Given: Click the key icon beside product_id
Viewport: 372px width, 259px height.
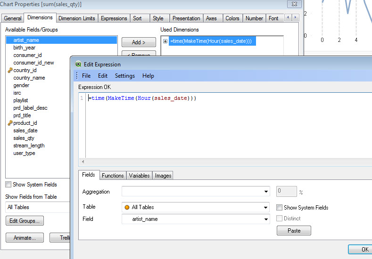Looking at the screenshot, I should (x=10, y=123).
